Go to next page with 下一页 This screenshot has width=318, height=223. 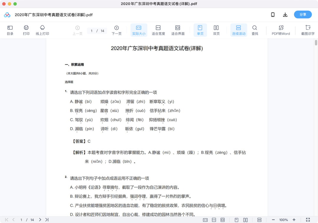point(117,30)
